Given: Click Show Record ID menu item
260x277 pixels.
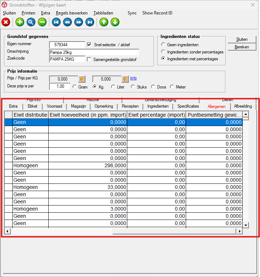Looking at the screenshot, I should pyautogui.click(x=157, y=13).
